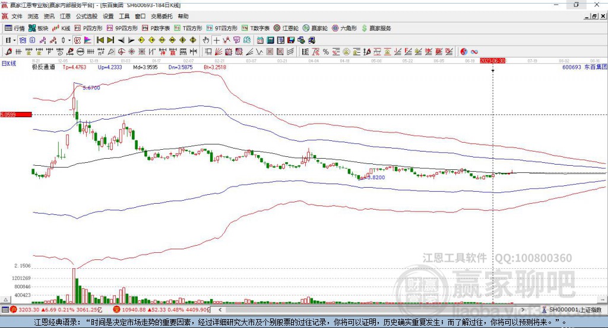Viewport: 608px width, 328px height.
Task: Click the percent % tool icon
Action: click(326, 52)
